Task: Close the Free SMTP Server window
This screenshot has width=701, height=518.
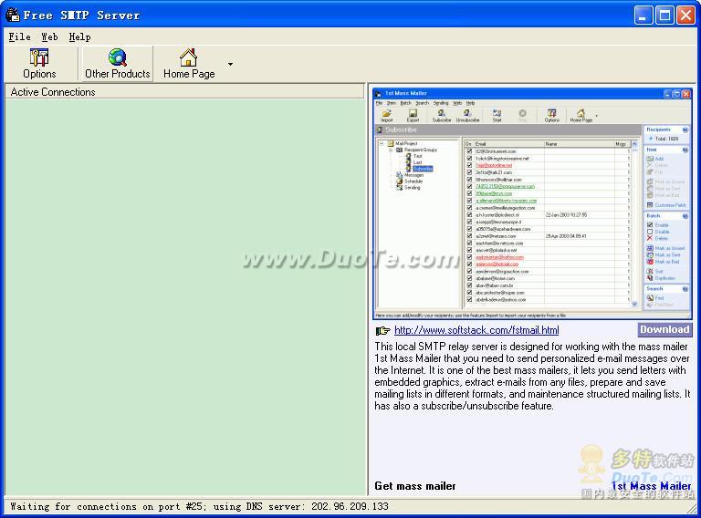Action: tap(685, 16)
